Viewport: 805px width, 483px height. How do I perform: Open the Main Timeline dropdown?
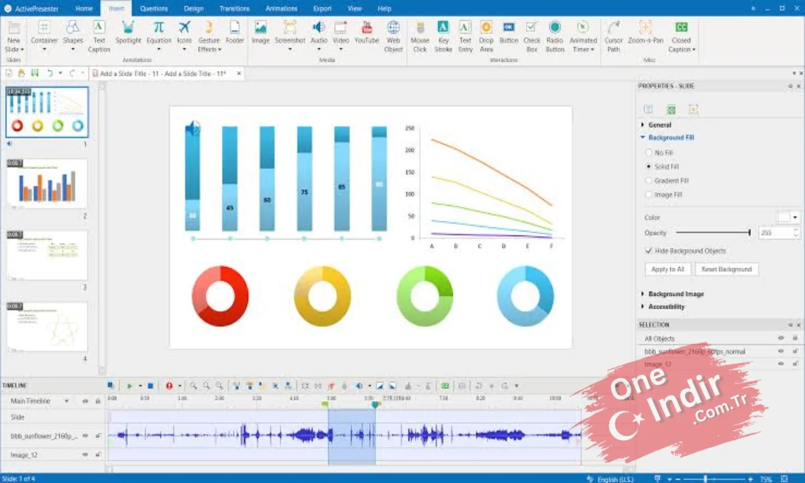click(x=66, y=401)
